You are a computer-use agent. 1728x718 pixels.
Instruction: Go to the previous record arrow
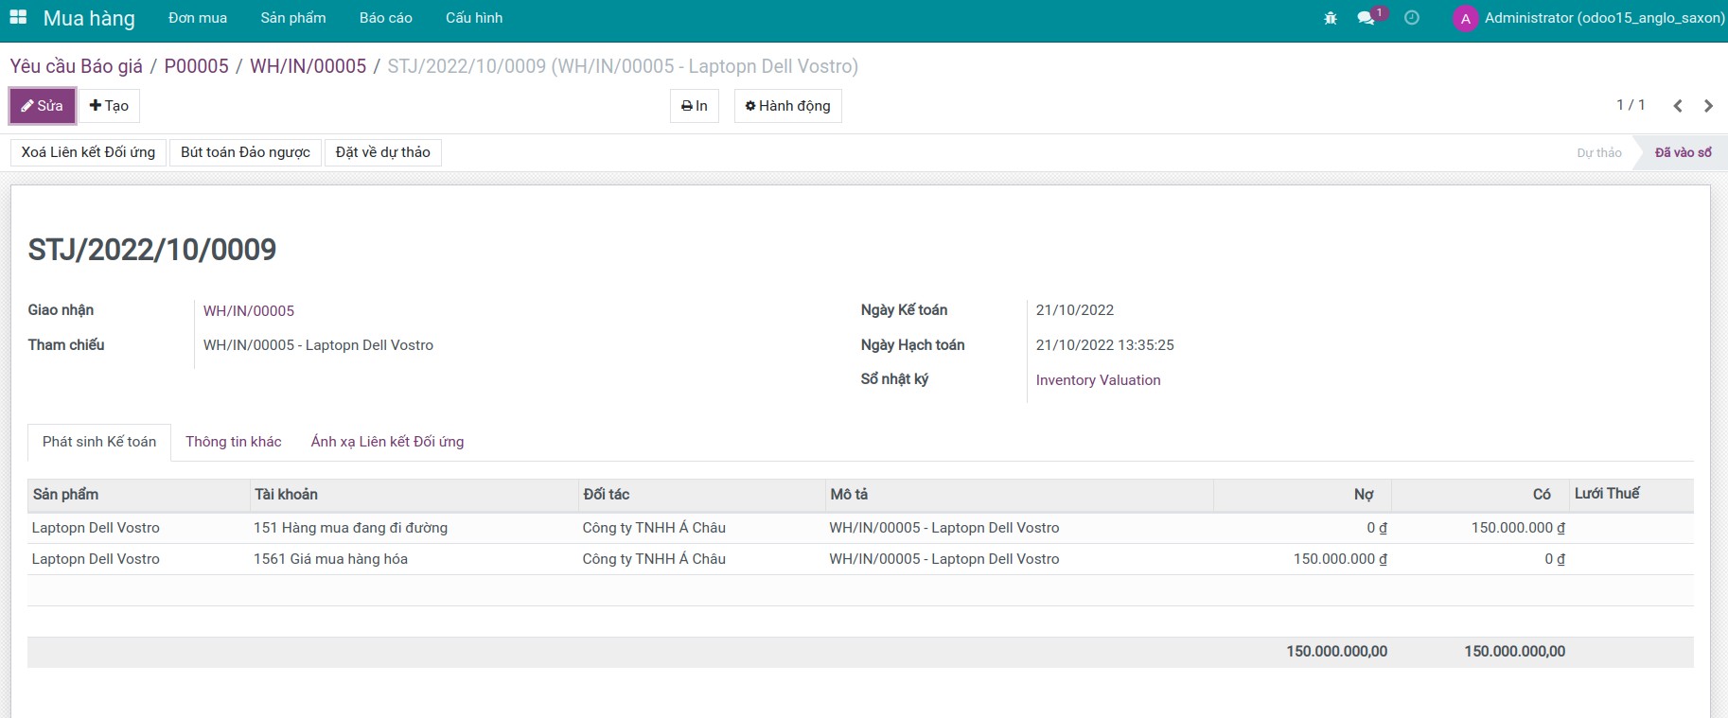1678,106
